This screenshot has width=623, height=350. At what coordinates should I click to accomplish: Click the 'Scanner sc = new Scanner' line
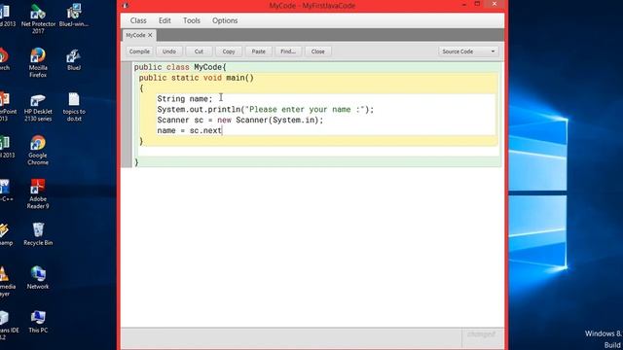(x=240, y=120)
